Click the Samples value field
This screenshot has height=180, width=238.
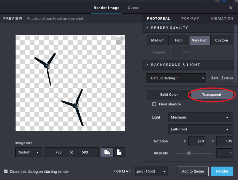pyautogui.click(x=182, y=52)
